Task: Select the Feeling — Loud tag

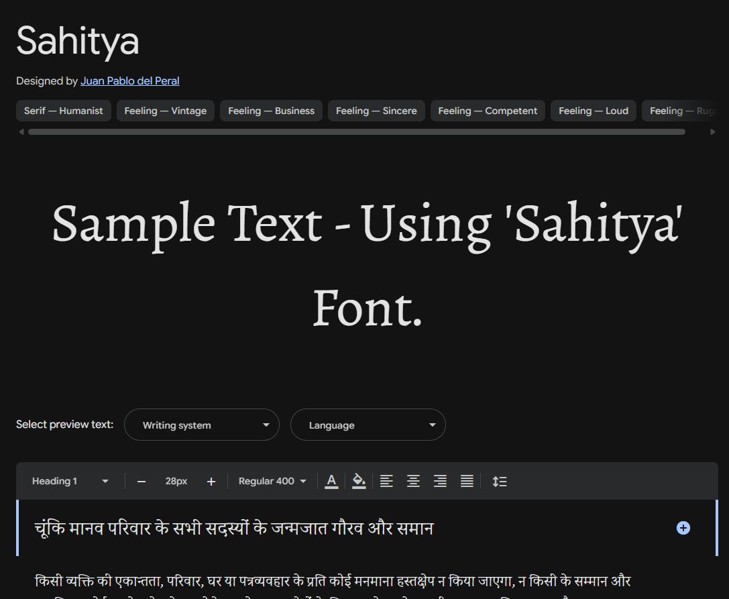Action: coord(594,111)
